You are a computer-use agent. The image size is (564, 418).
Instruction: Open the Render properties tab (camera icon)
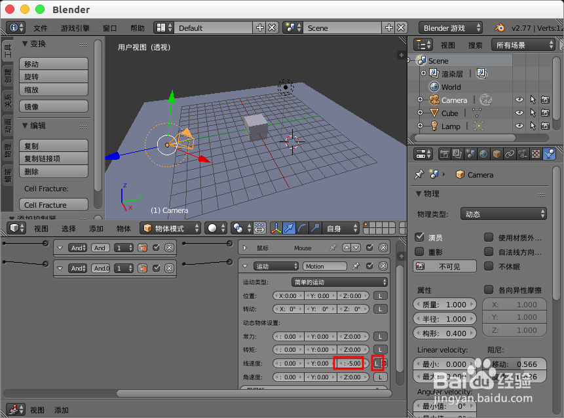click(x=445, y=155)
